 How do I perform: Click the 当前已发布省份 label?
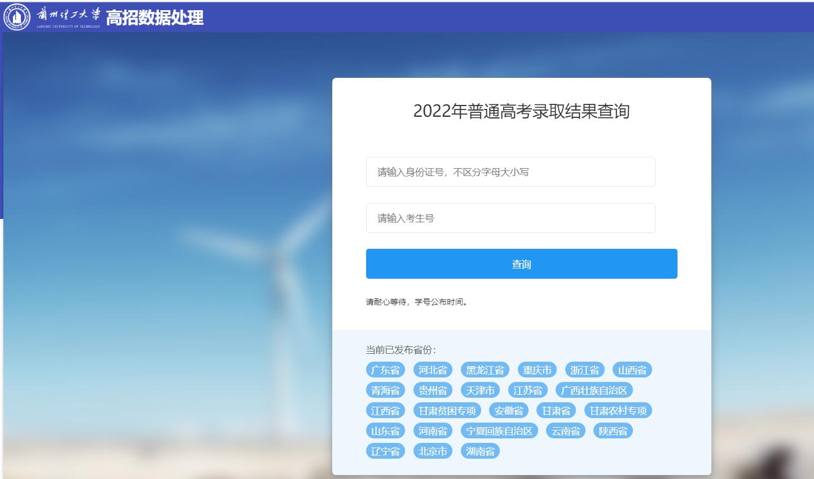(x=401, y=350)
